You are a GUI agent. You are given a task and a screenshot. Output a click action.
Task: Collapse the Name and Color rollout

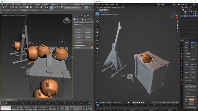point(80,45)
